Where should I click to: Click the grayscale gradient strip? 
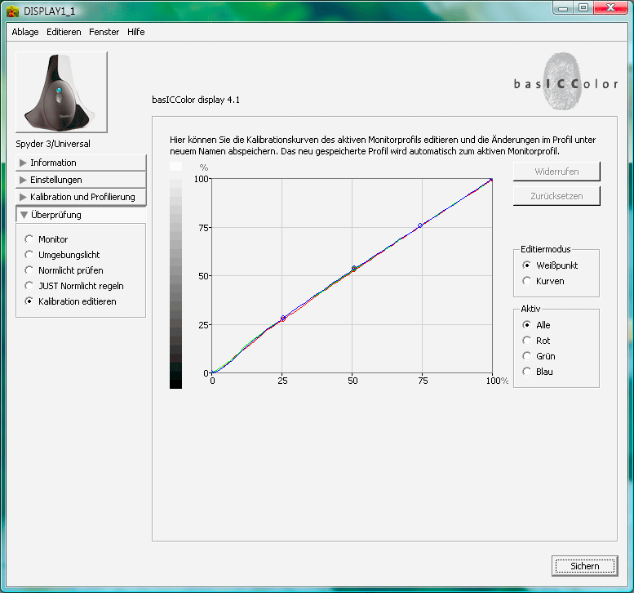pyautogui.click(x=175, y=274)
